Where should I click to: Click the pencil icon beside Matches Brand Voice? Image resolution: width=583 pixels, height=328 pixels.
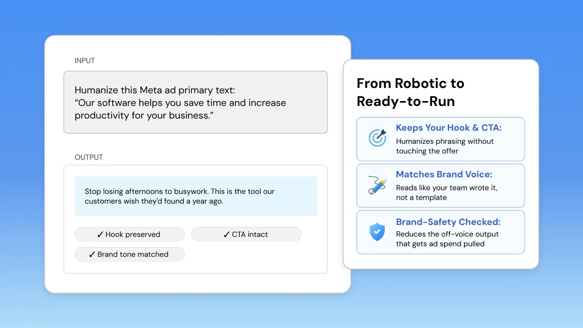(377, 185)
